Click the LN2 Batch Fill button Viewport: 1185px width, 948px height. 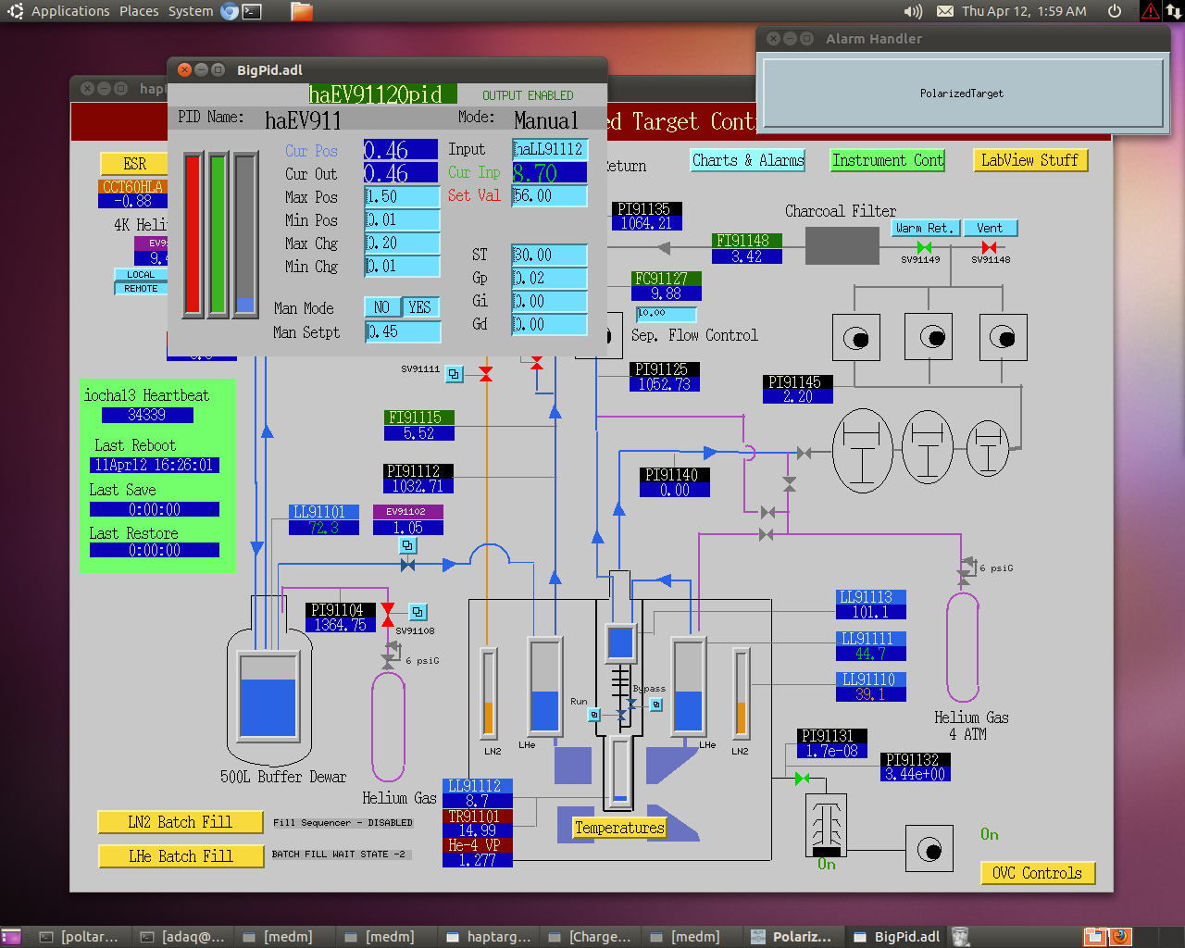click(x=181, y=822)
